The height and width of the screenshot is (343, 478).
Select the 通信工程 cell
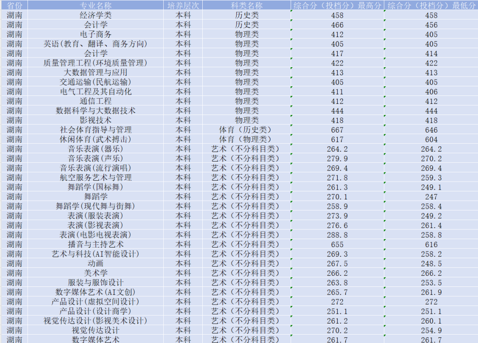[96, 101]
